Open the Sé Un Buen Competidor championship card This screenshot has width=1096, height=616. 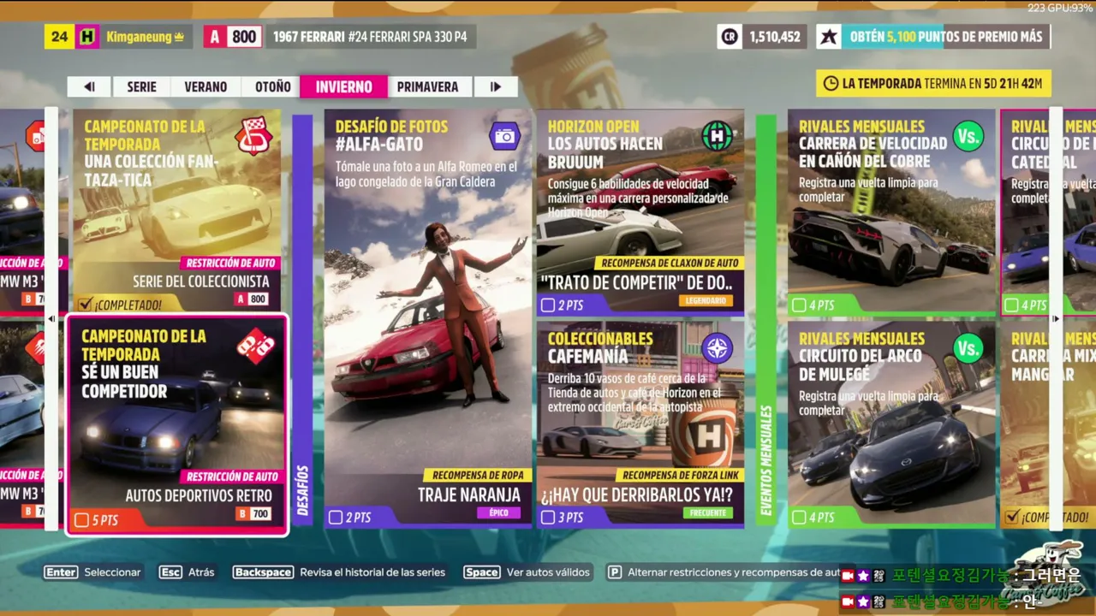176,425
